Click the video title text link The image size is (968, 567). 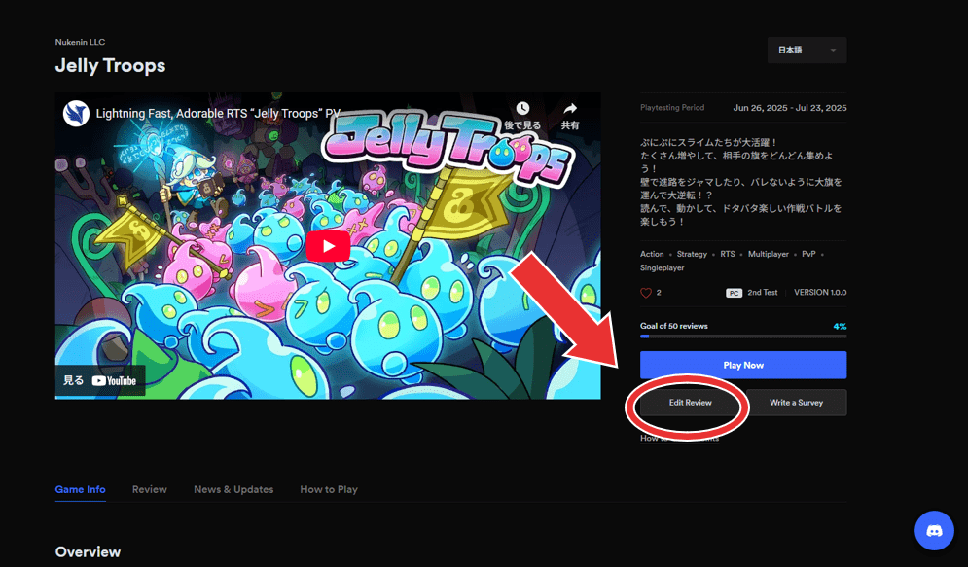click(218, 114)
